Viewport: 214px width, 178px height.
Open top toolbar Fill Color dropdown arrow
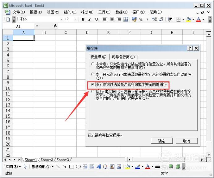point(193,19)
